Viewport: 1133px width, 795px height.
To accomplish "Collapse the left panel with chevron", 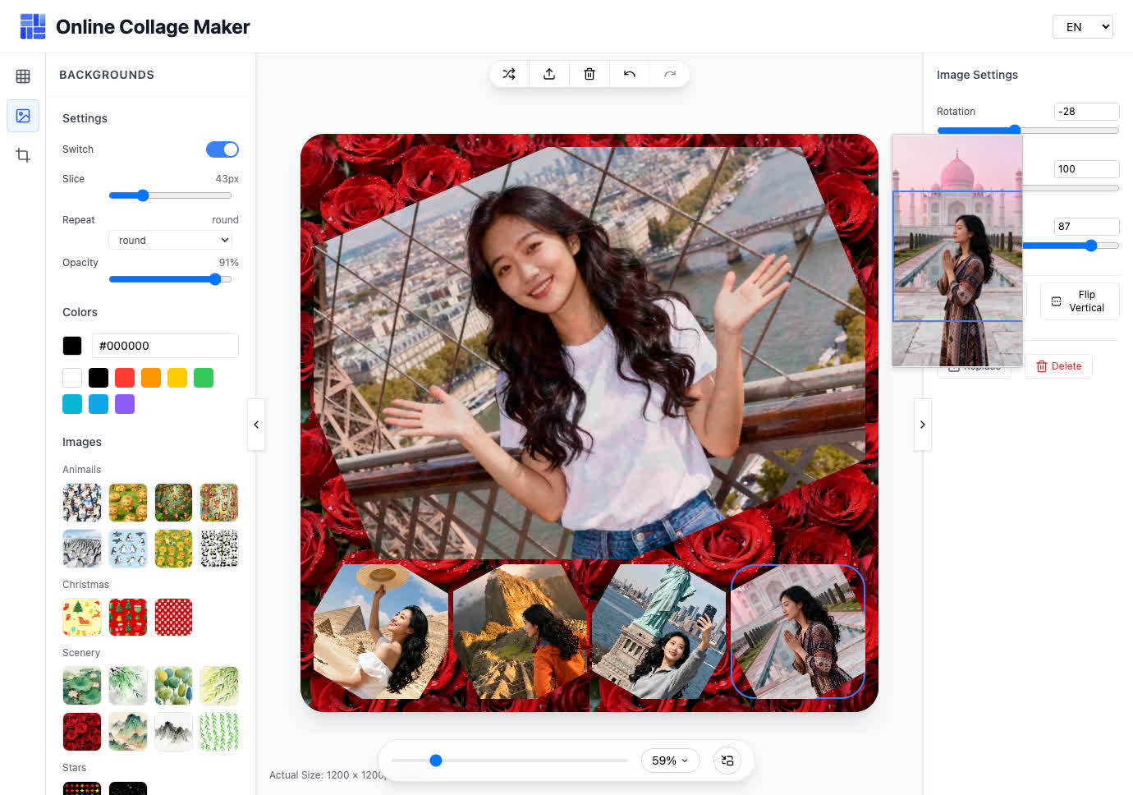I will pos(256,425).
